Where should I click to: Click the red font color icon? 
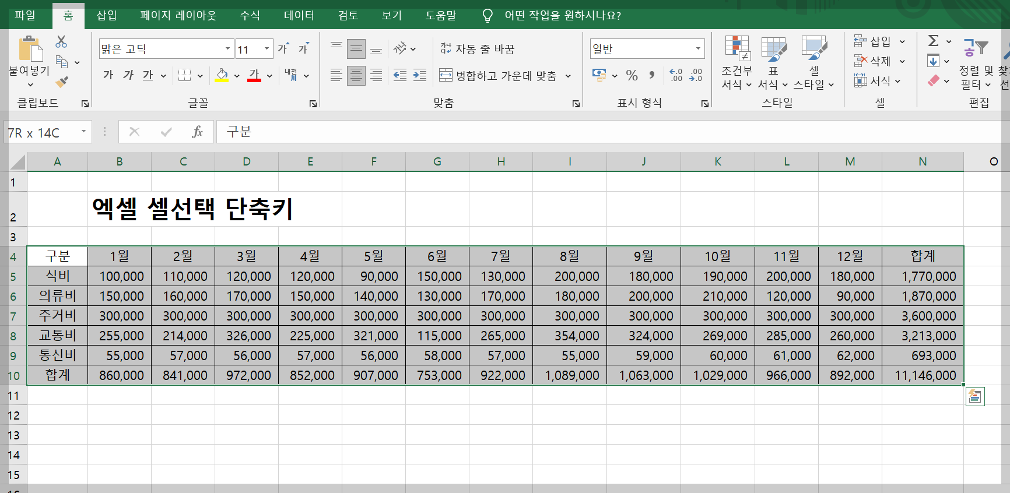[x=254, y=75]
